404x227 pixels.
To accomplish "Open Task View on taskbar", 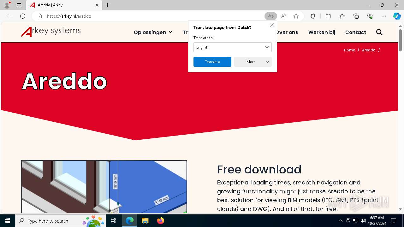I will pyautogui.click(x=114, y=221).
